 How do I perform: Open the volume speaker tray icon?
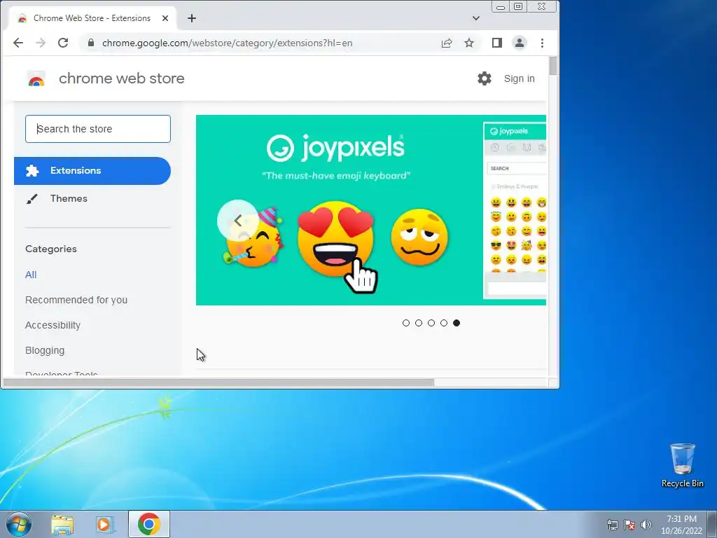(x=646, y=525)
